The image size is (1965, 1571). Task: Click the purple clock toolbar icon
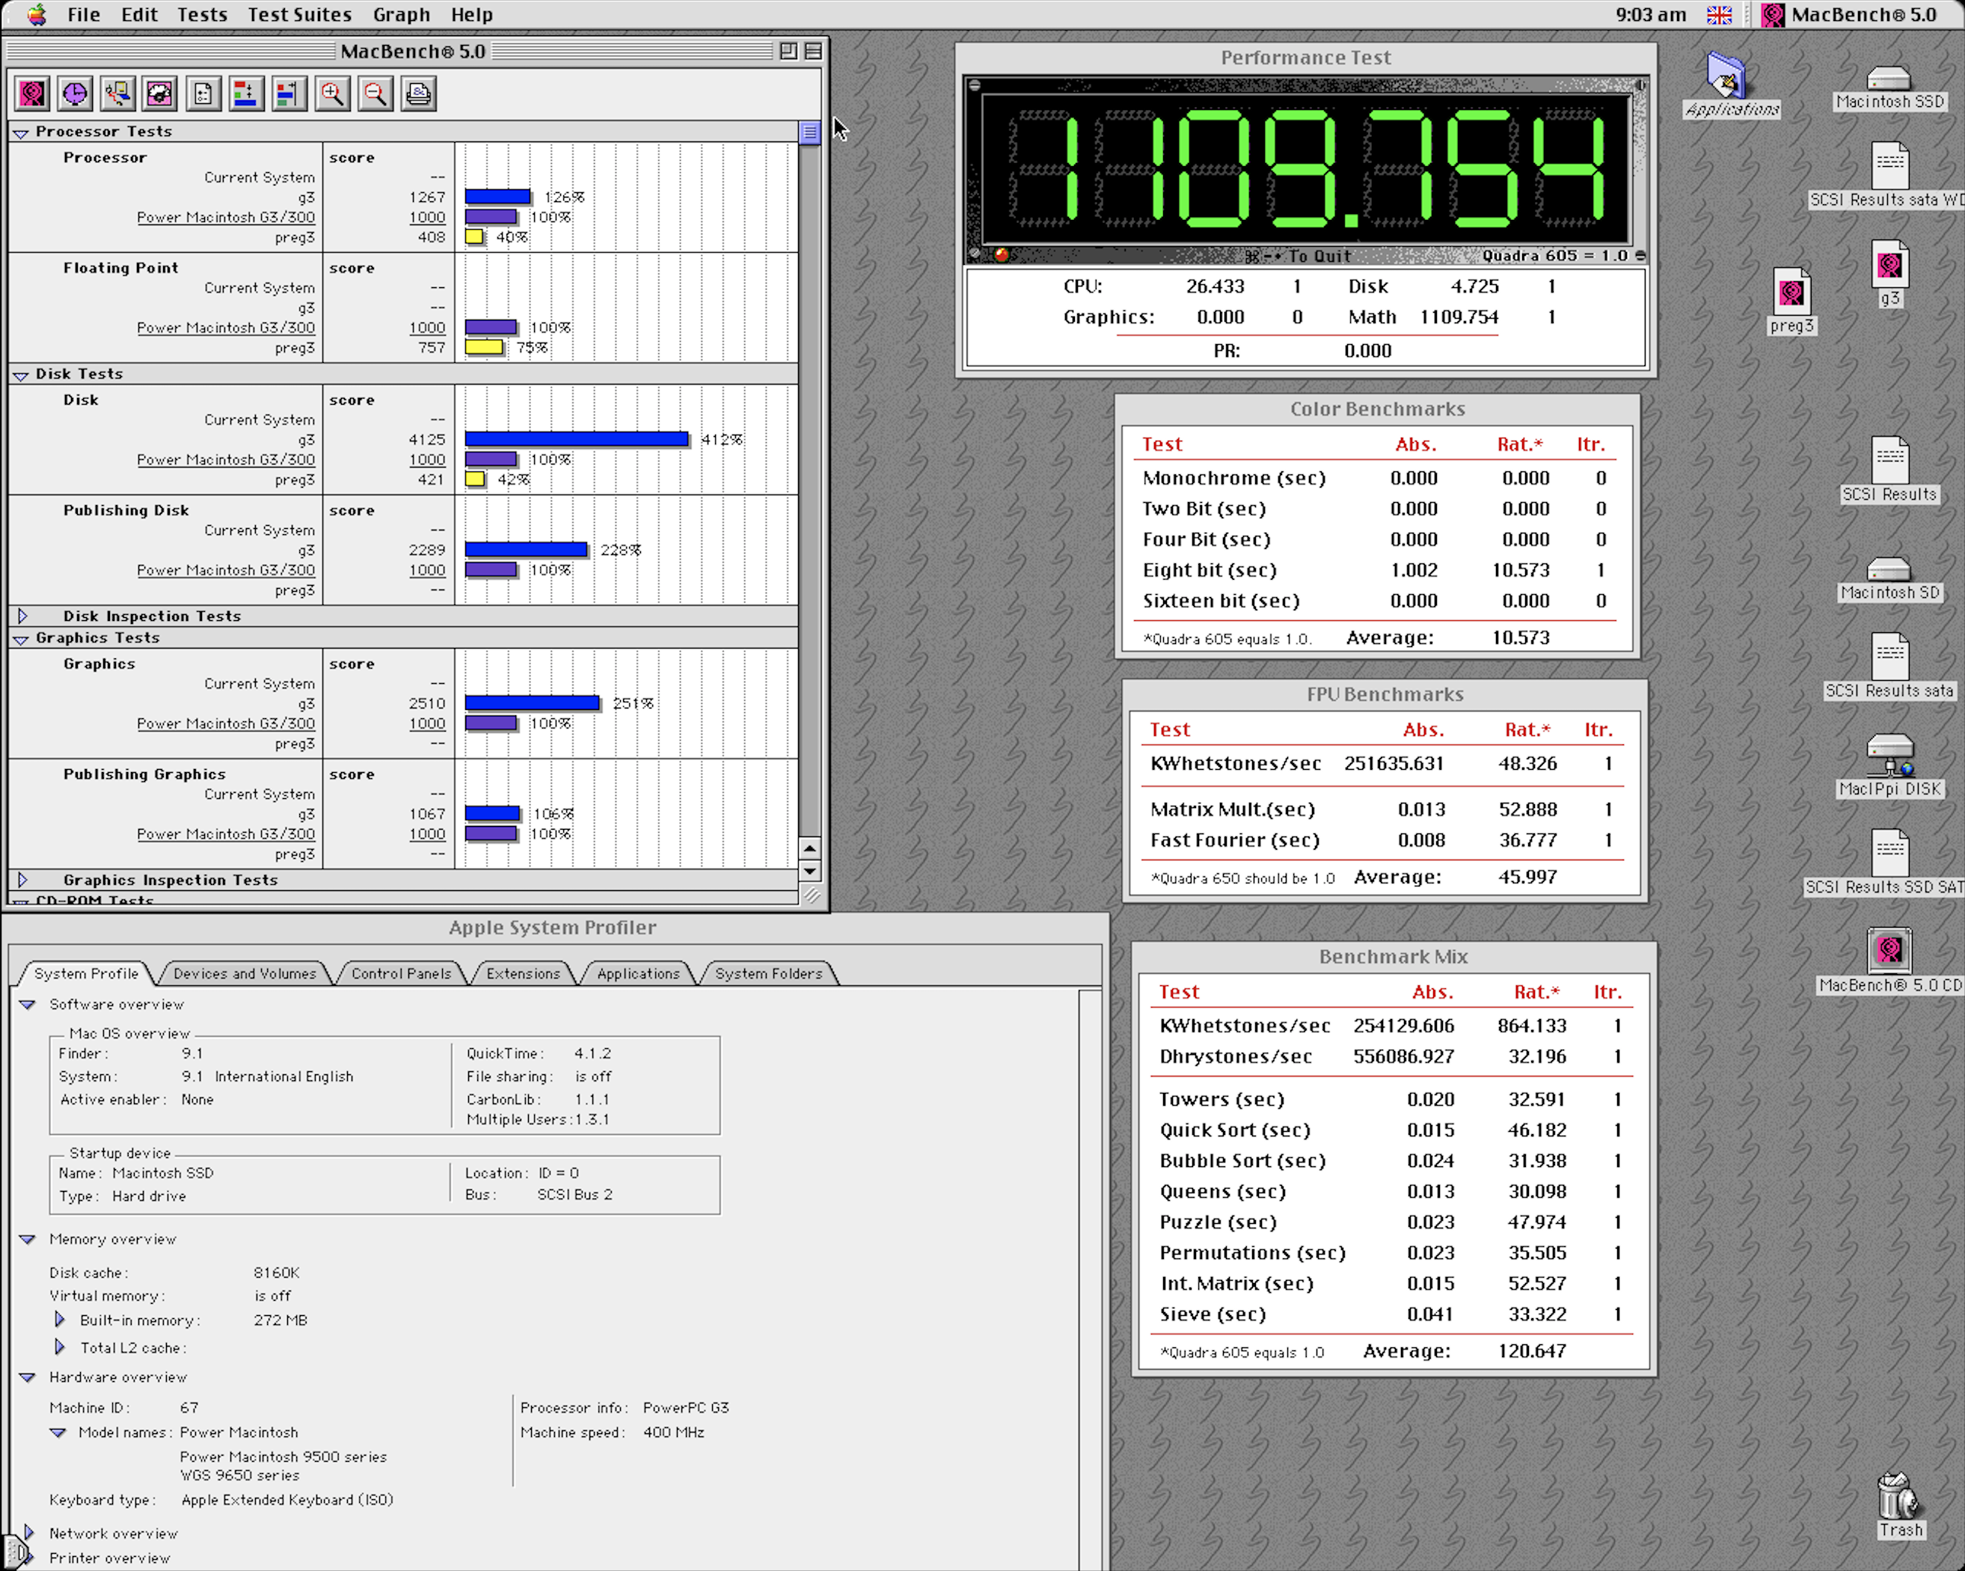point(75,94)
